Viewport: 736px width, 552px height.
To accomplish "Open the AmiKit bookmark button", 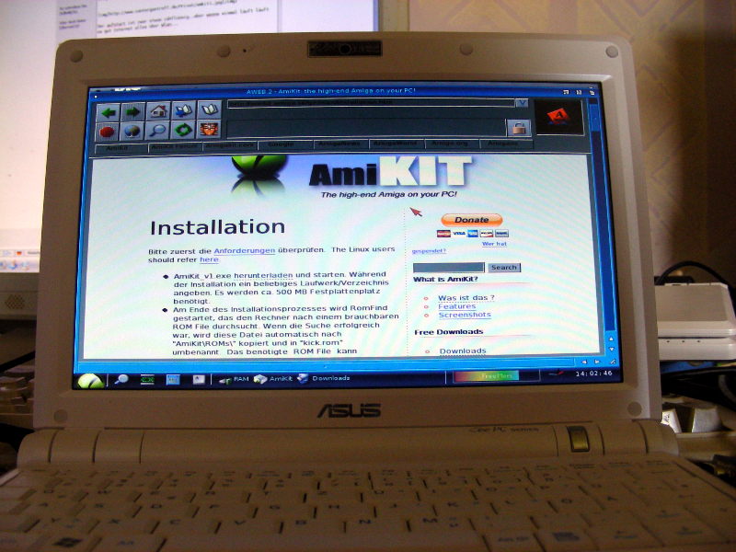I will point(121,148).
